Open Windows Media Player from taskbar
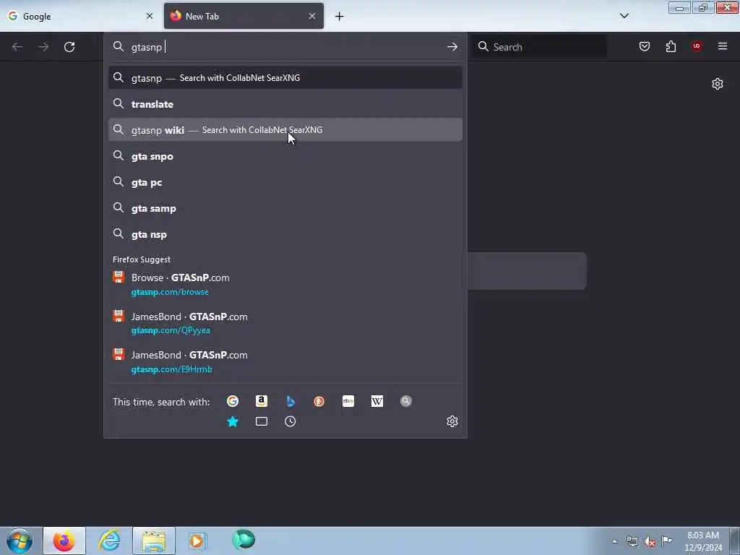This screenshot has height=555, width=740. 197,541
